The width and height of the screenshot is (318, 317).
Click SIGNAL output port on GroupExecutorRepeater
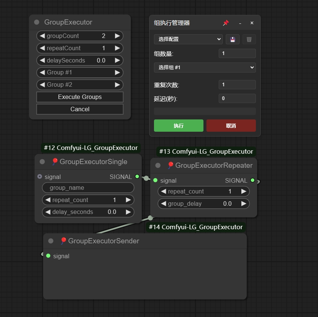(x=253, y=180)
